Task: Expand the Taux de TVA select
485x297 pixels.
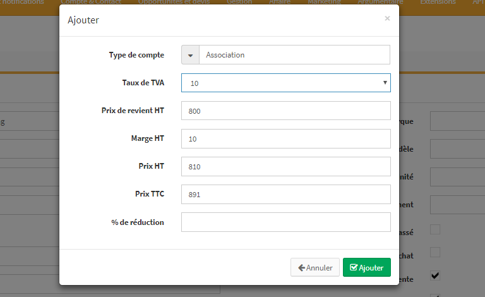Action: tap(286, 83)
